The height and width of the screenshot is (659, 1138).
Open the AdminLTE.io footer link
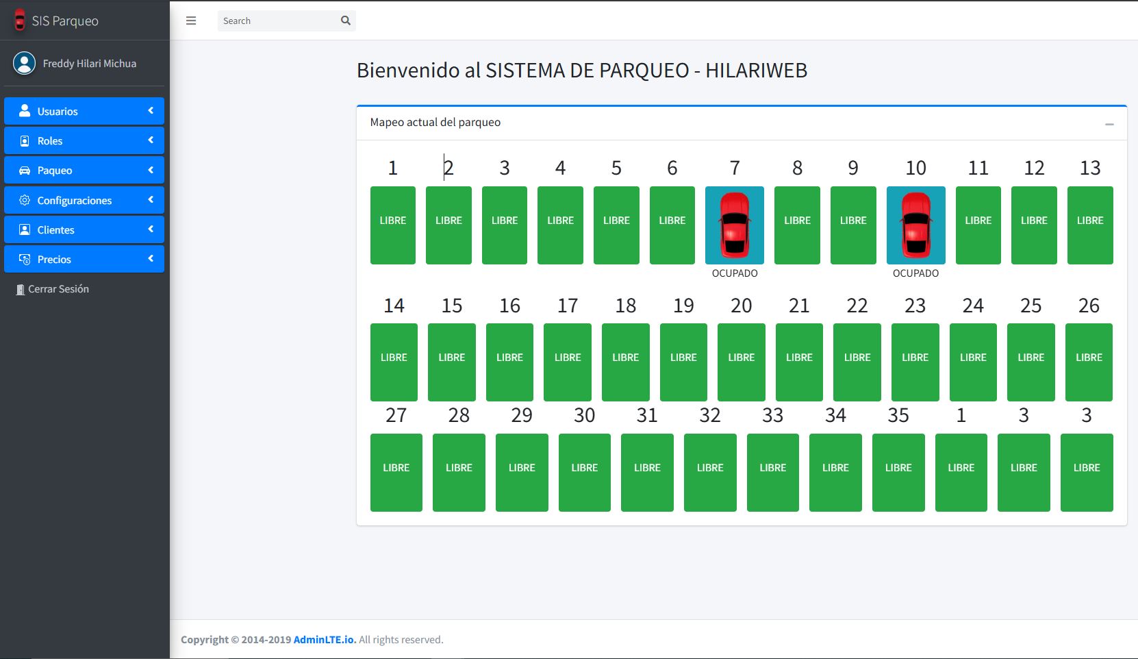[x=325, y=640]
